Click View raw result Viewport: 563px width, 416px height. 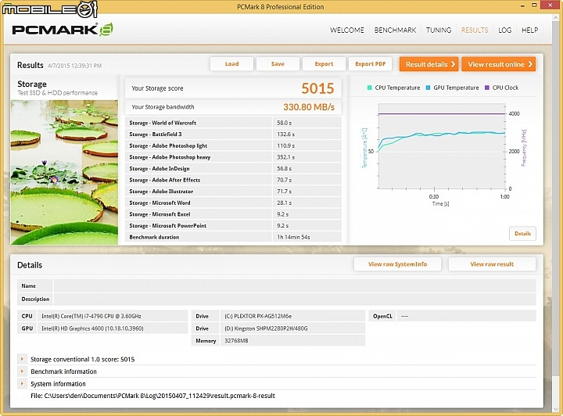coord(492,264)
